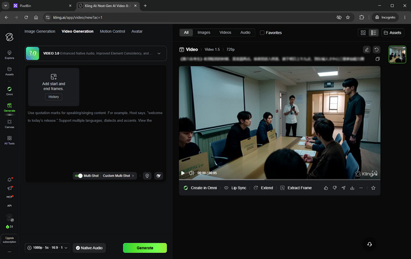Open the sidebar more options ellipsis

click(x=10, y=252)
